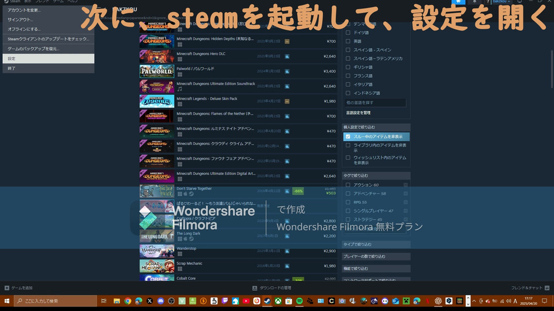The height and width of the screenshot is (311, 554).
Task: Click the -66% discount badge
Action: click(298, 191)
